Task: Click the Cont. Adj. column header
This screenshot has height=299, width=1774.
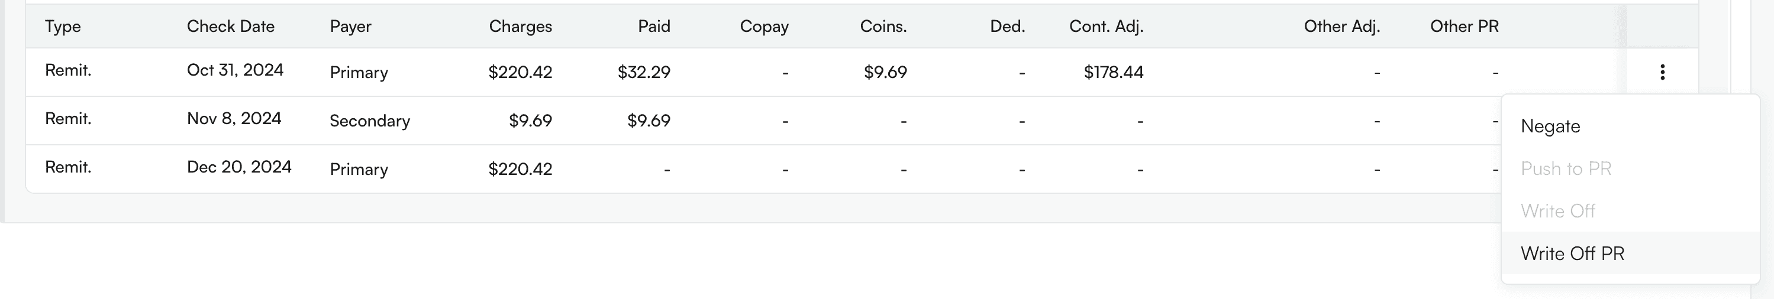Action: (x=1106, y=26)
